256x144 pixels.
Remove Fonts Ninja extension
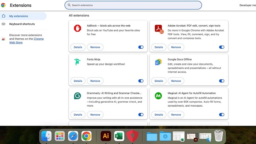[95, 81]
